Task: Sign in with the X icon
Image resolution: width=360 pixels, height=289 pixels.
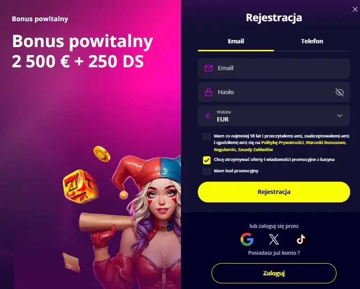Action: click(x=274, y=239)
